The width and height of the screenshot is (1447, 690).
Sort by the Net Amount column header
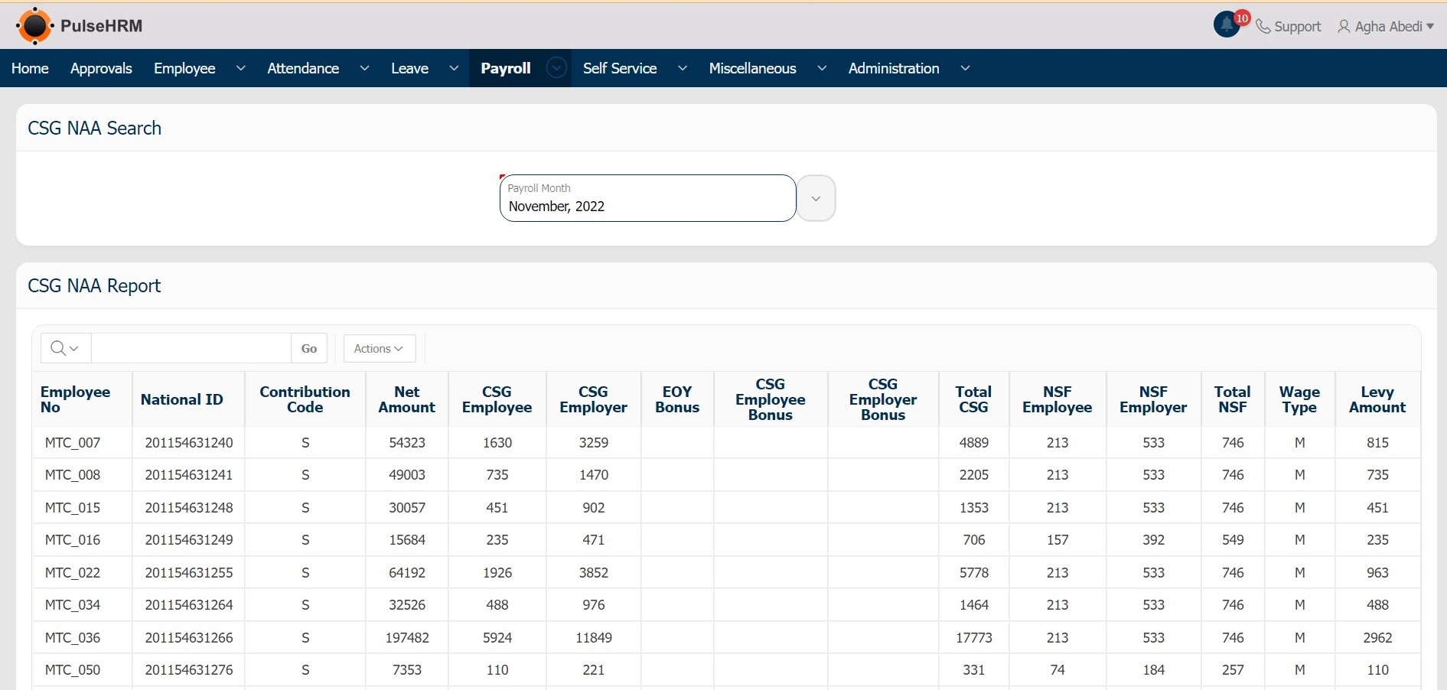tap(406, 399)
